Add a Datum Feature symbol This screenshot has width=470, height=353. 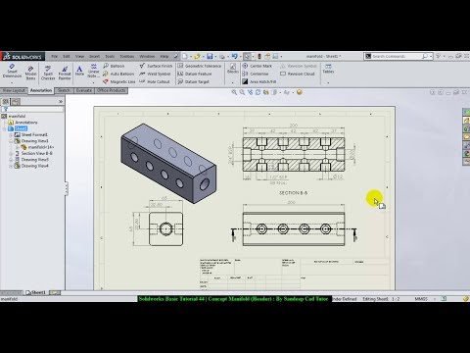pyautogui.click(x=195, y=74)
